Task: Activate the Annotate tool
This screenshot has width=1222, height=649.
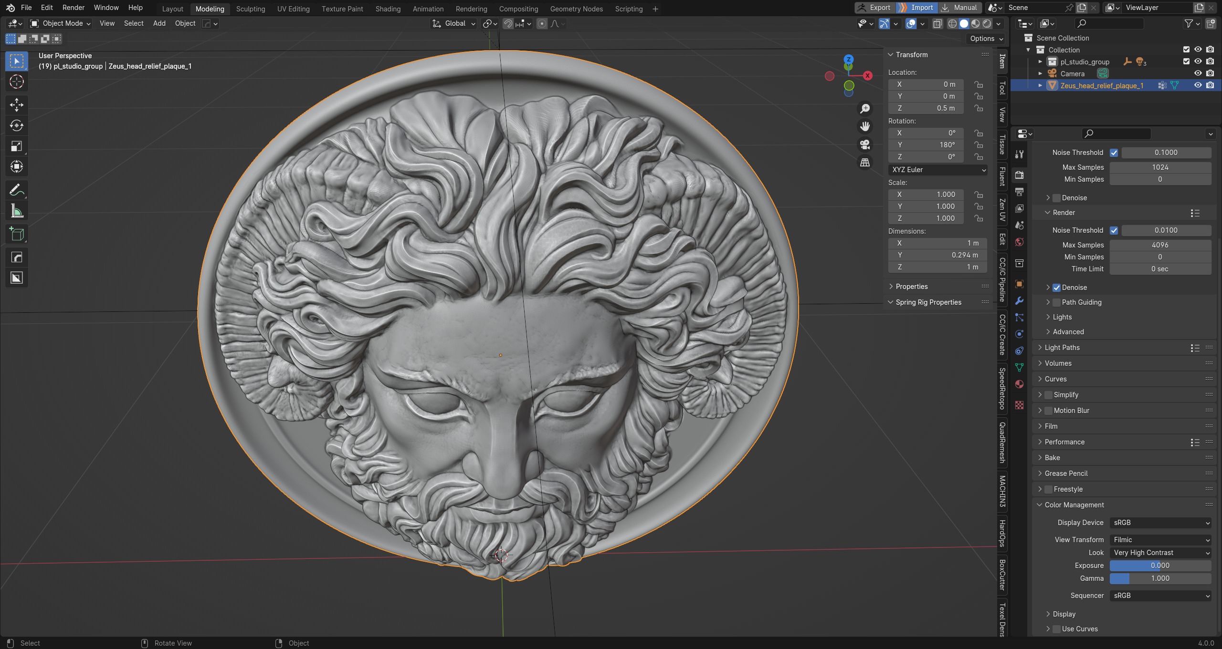Action: [x=17, y=190]
